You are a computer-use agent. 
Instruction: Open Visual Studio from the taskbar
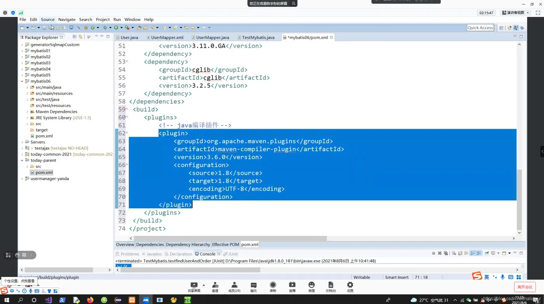tap(48, 300)
